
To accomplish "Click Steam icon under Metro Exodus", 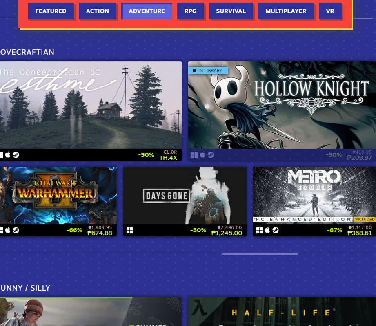I will [276, 230].
